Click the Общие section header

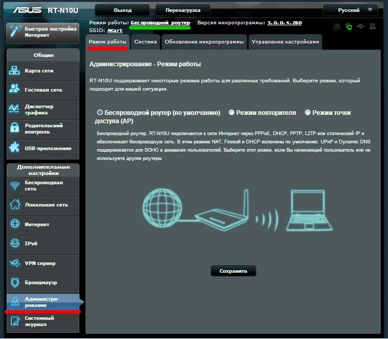[x=44, y=55]
